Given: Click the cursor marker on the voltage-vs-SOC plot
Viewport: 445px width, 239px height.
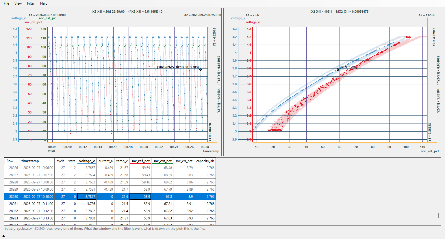Looking at the screenshot, I should [x=338, y=70].
